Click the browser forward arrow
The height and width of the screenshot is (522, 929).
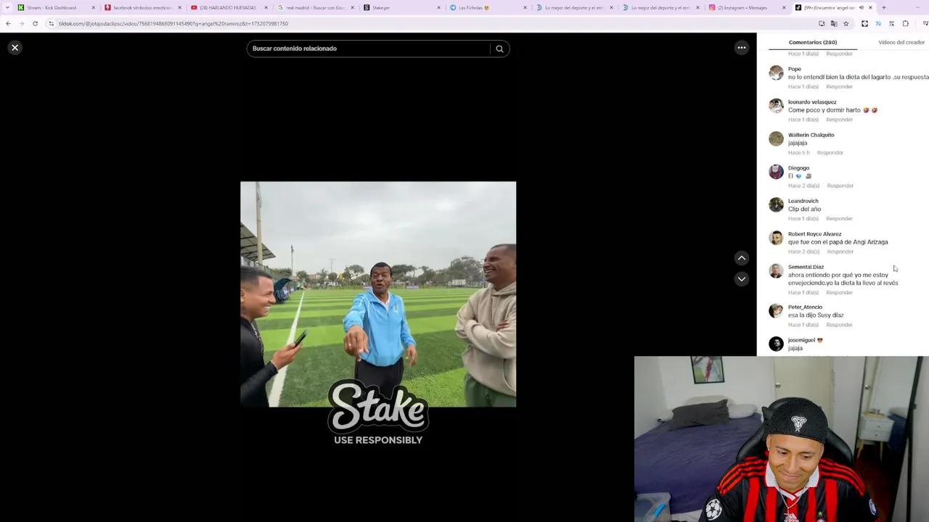click(x=21, y=23)
